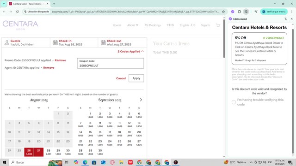Viewport: 296px width, 166px height.
Task: Open the EditorAssist extension icon in toolbar
Action: (x=233, y=12)
